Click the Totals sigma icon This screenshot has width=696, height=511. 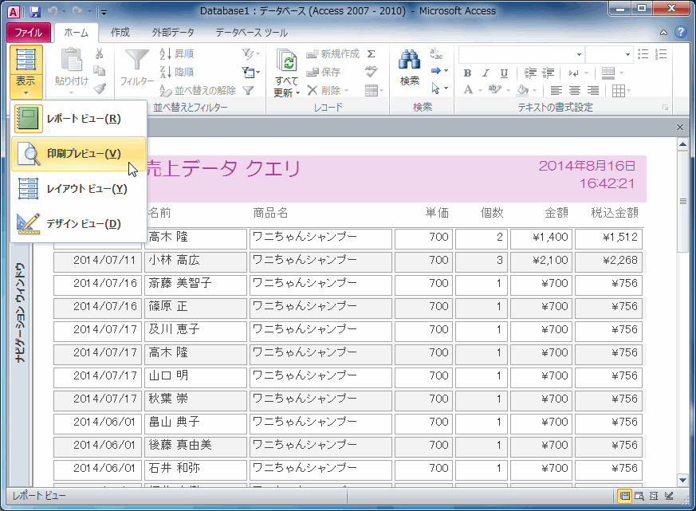(x=372, y=53)
